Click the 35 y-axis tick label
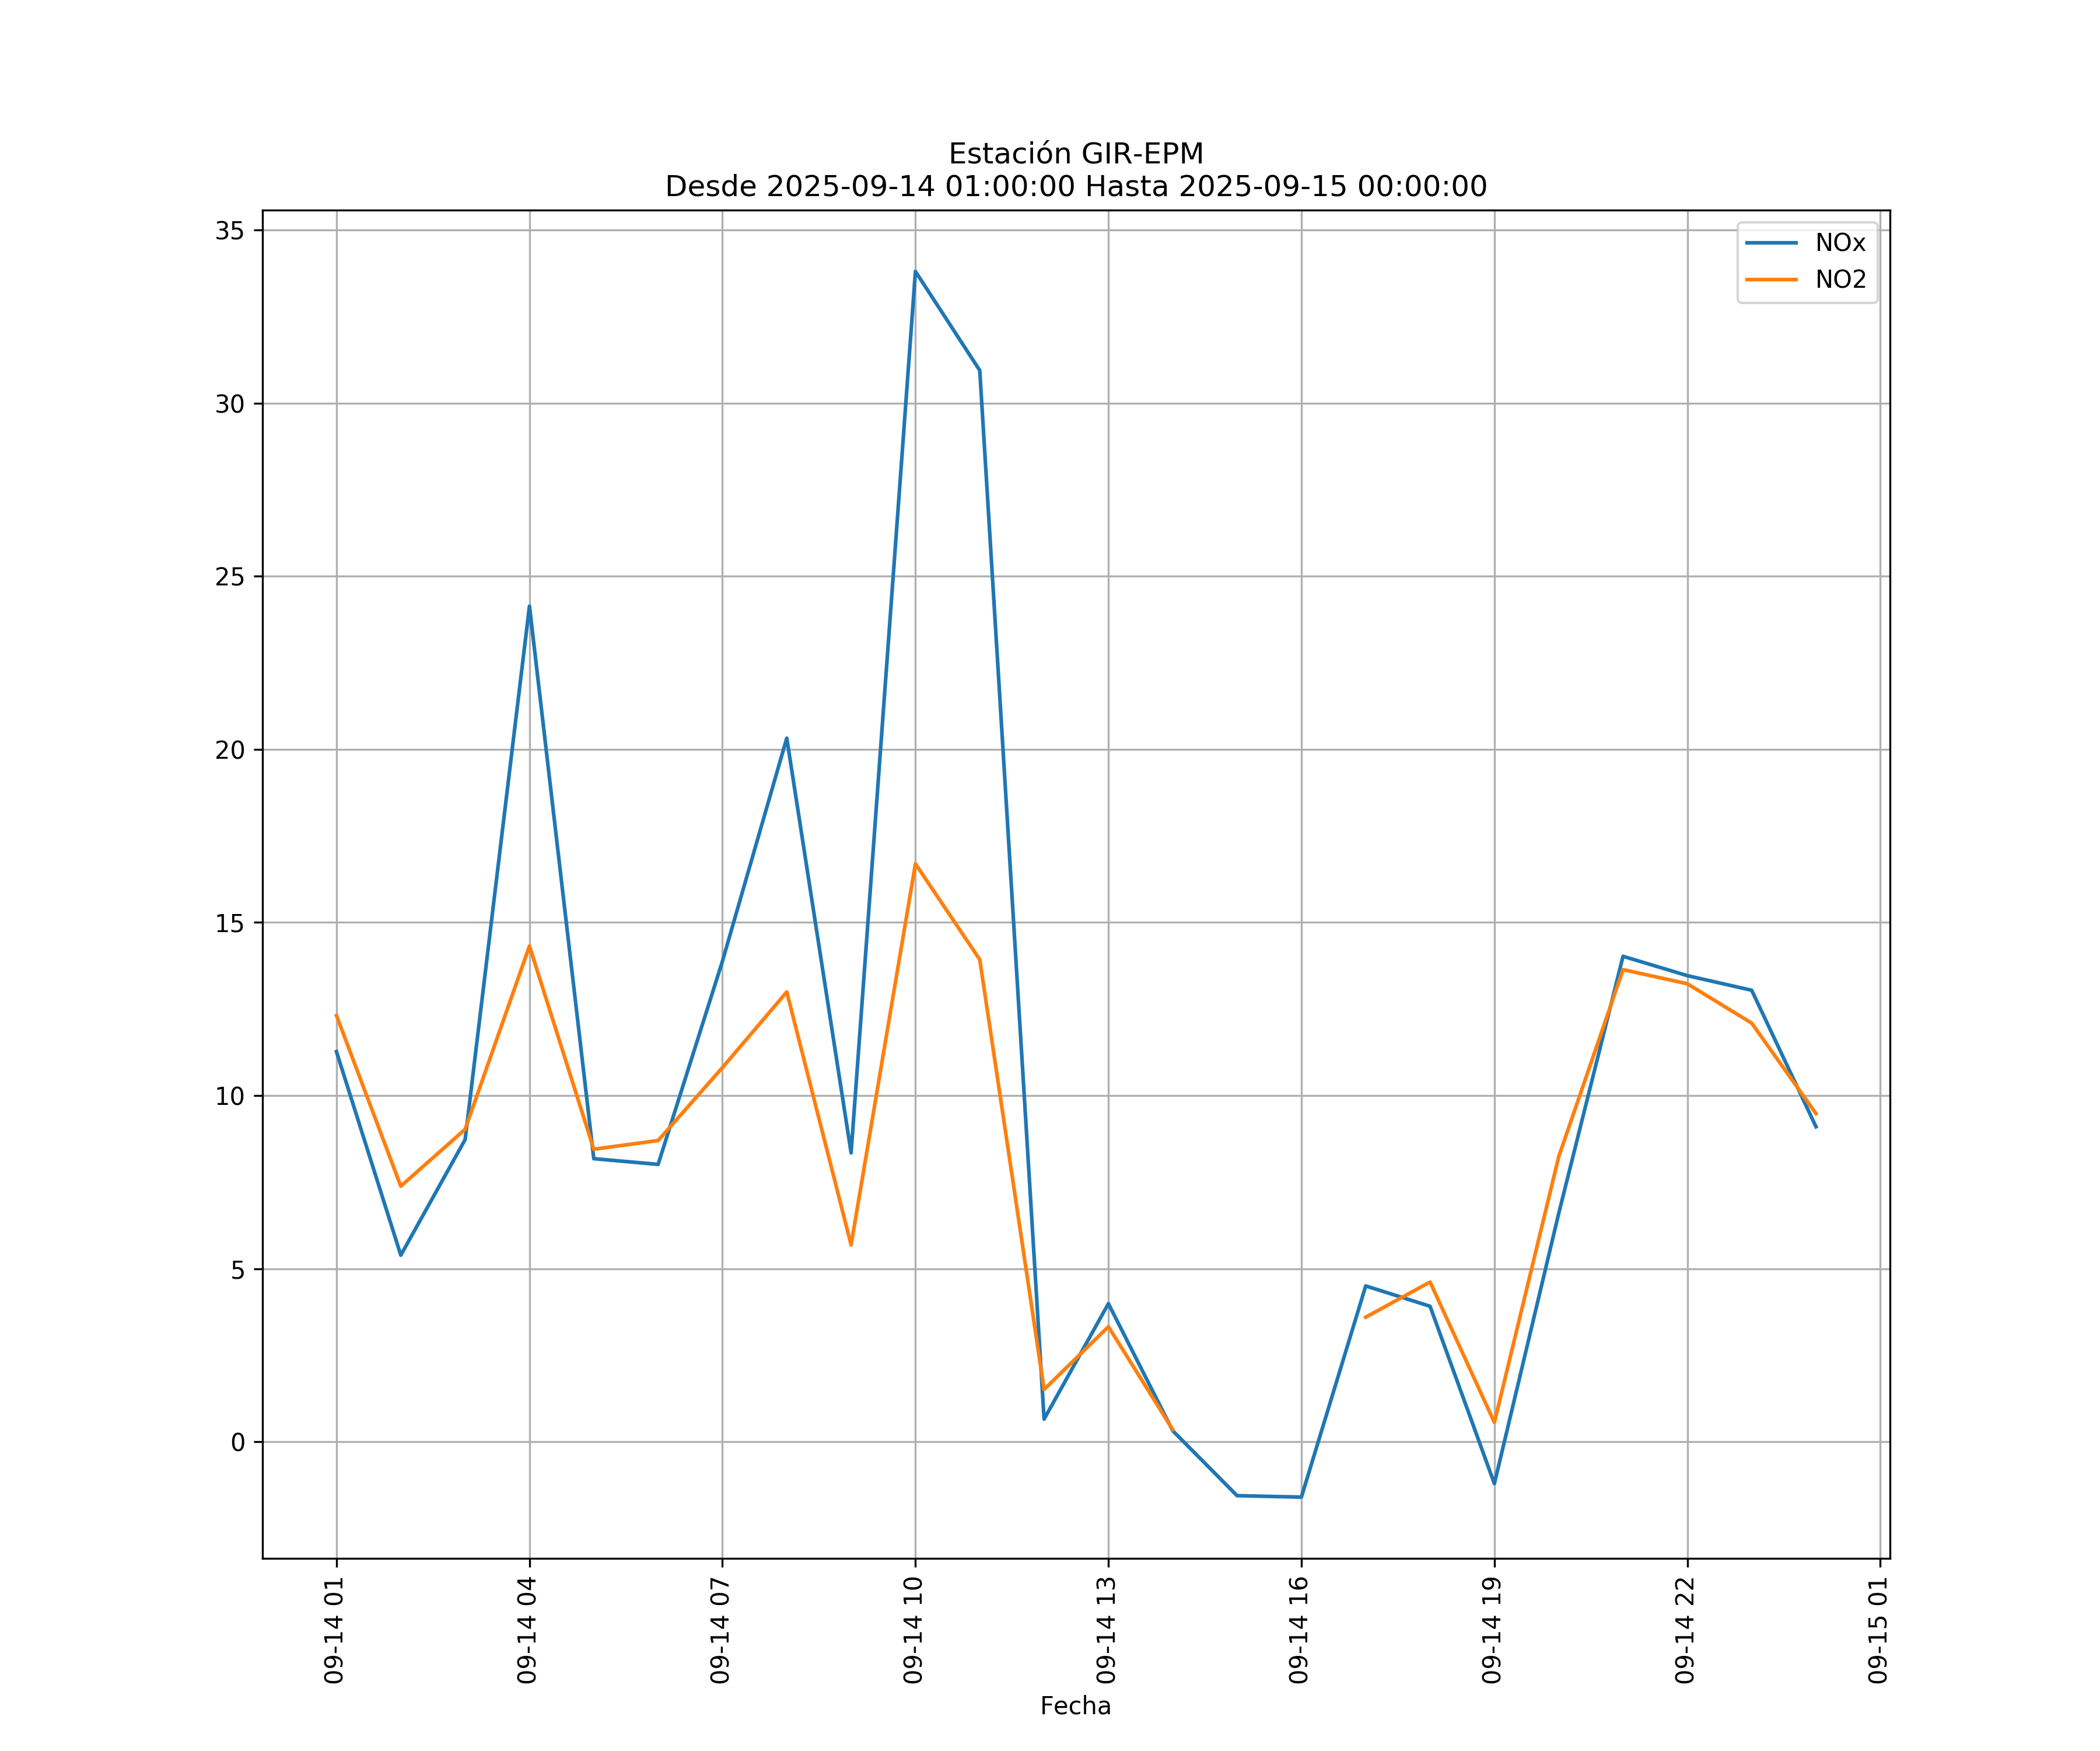Screen dimensions: 2100x1751 click(230, 231)
